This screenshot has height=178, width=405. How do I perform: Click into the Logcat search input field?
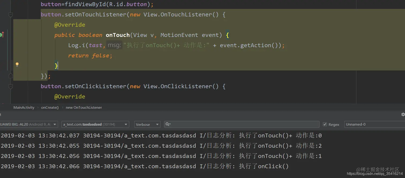pyautogui.click(x=242, y=124)
